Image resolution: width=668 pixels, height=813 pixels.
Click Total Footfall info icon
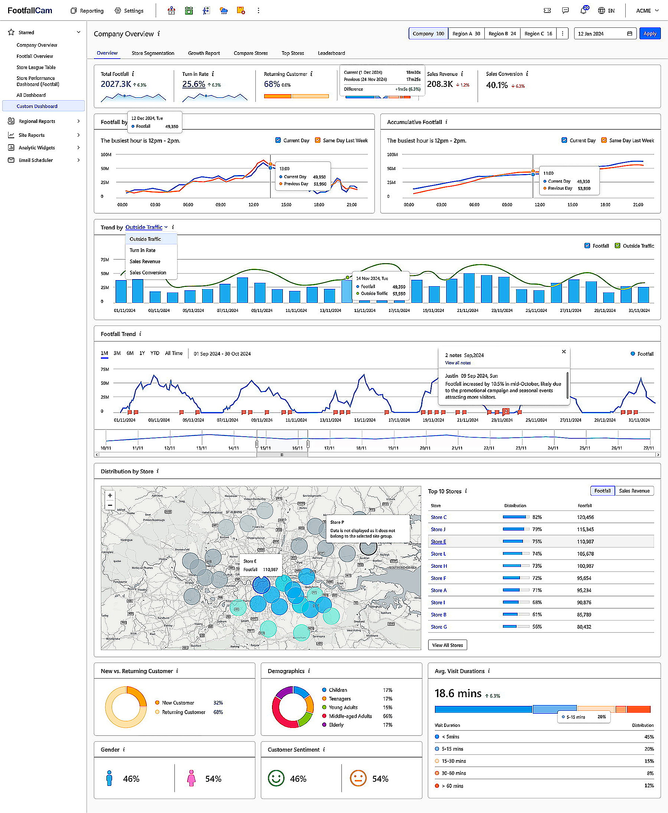click(133, 74)
